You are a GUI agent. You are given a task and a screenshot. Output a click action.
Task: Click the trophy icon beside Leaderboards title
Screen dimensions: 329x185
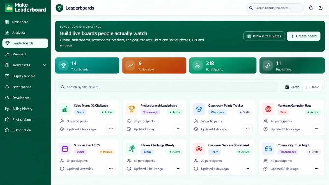pyautogui.click(x=59, y=8)
